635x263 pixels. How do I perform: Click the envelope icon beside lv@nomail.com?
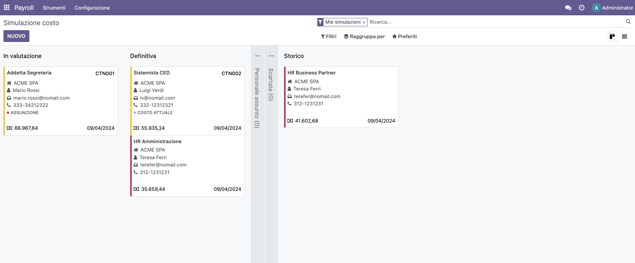point(136,98)
